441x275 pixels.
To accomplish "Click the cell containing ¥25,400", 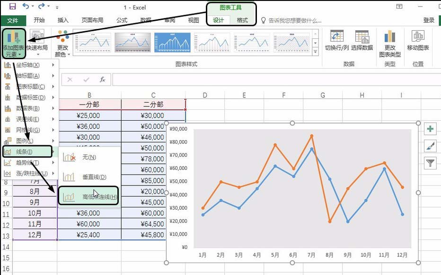I will coord(89,235).
